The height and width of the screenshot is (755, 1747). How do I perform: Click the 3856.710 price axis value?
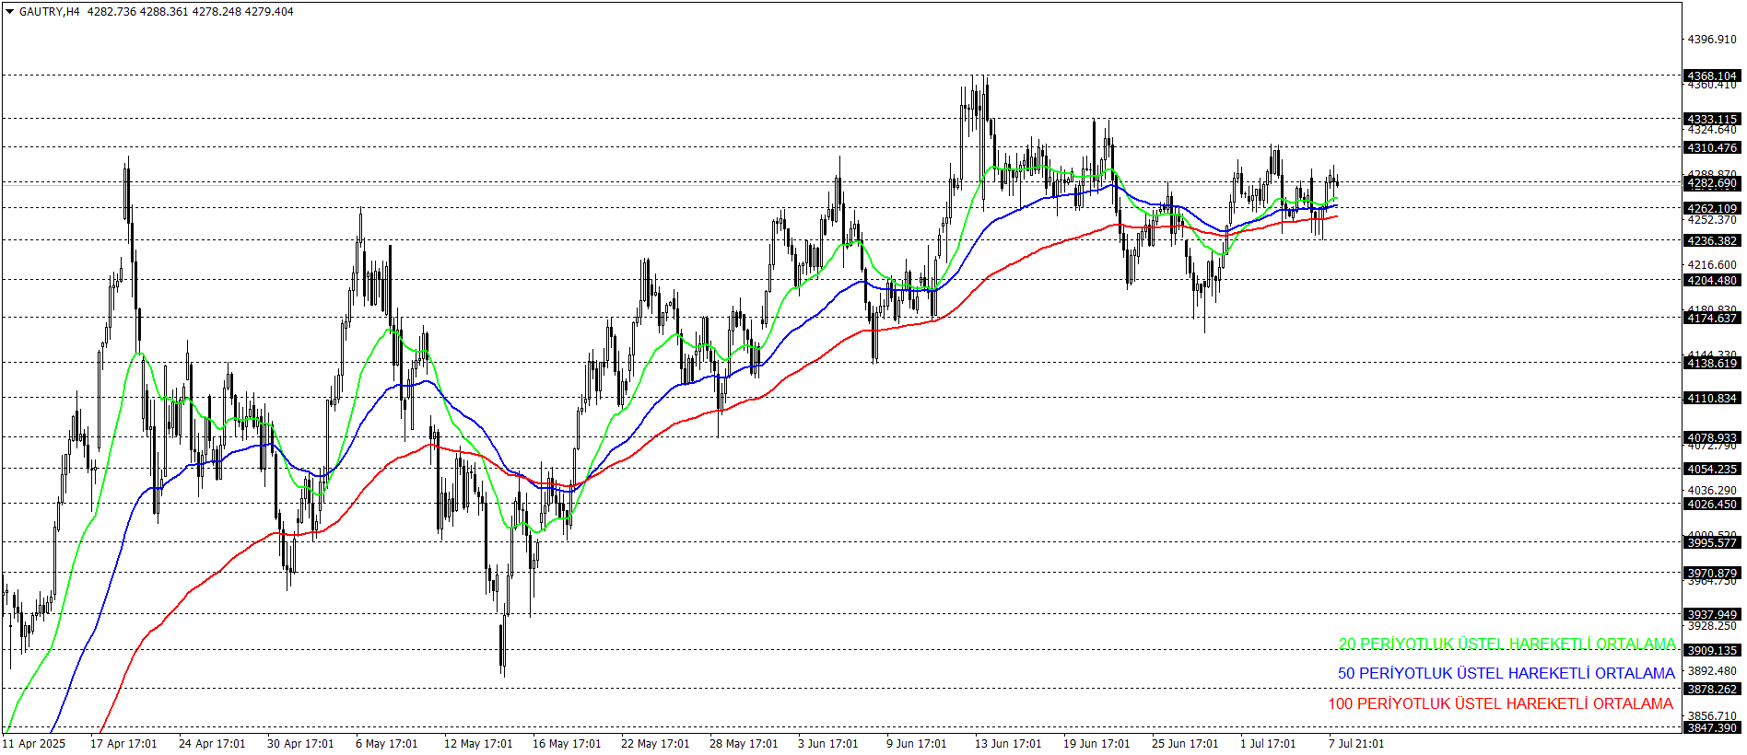(x=1712, y=715)
